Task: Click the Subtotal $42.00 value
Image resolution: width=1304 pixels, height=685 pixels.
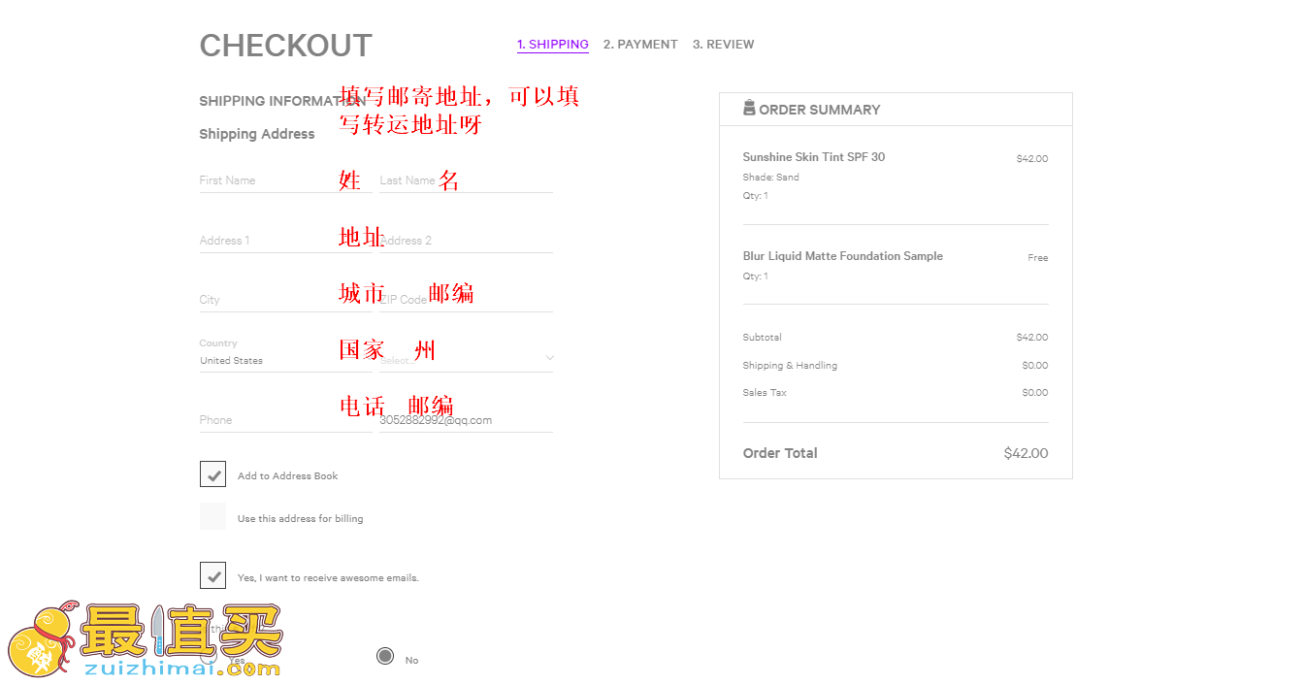Action: coord(1032,338)
